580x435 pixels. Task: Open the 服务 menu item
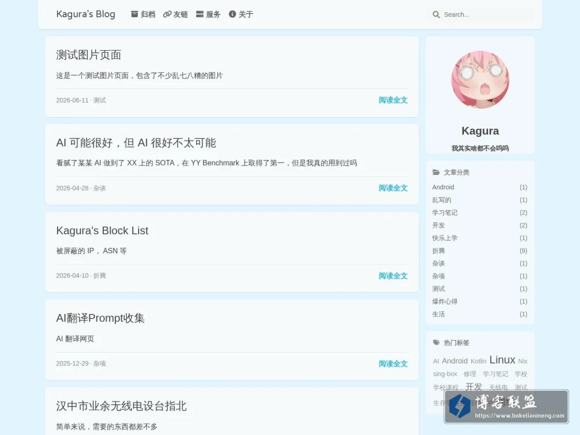(x=208, y=14)
